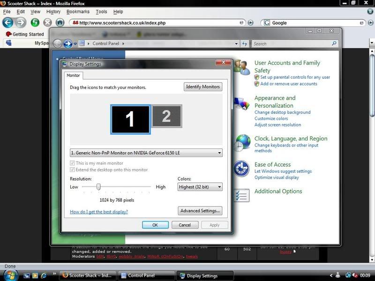Image resolution: width=375 pixels, height=281 pixels.
Task: Click the Firefox stop loading icon
Action: coord(47,22)
